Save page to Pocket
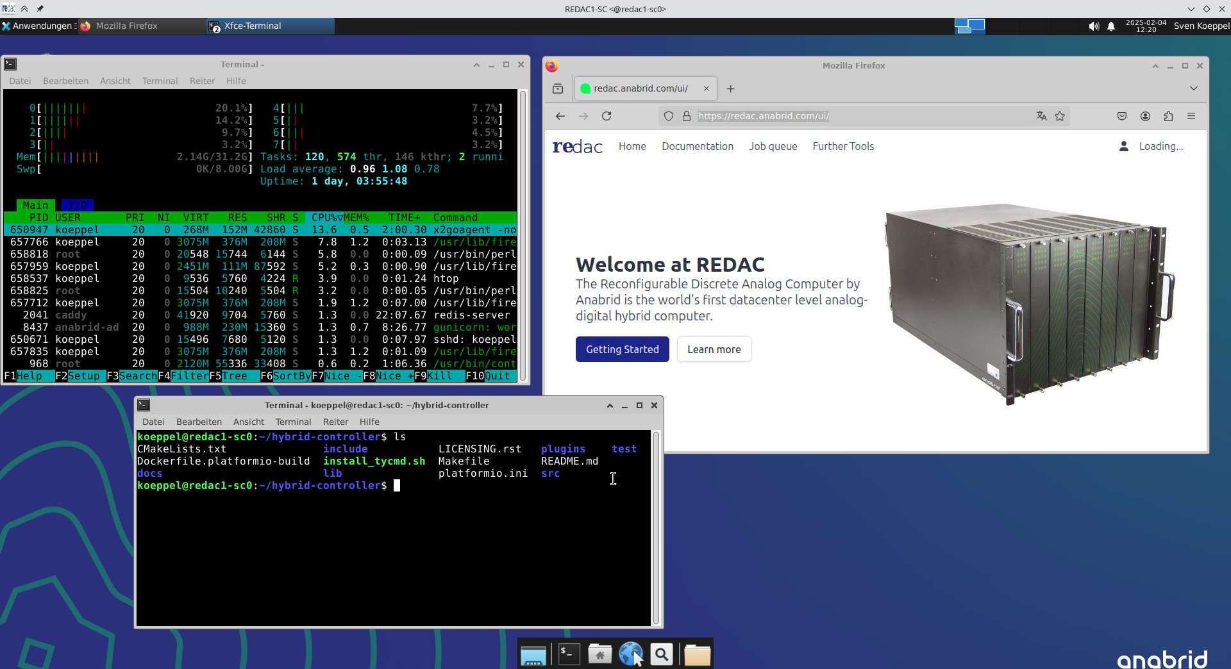Screen dimensions: 1231x669 click(x=1122, y=116)
